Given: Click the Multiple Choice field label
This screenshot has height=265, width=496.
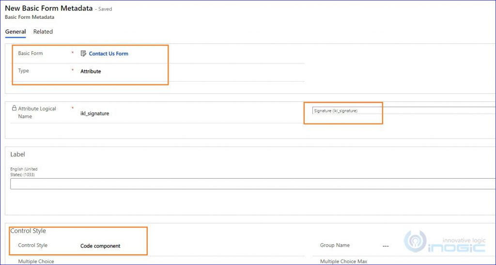Looking at the screenshot, I should click(36, 262).
